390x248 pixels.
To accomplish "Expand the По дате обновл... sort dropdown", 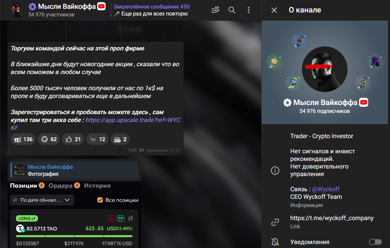I will pyautogui.click(x=42, y=200).
